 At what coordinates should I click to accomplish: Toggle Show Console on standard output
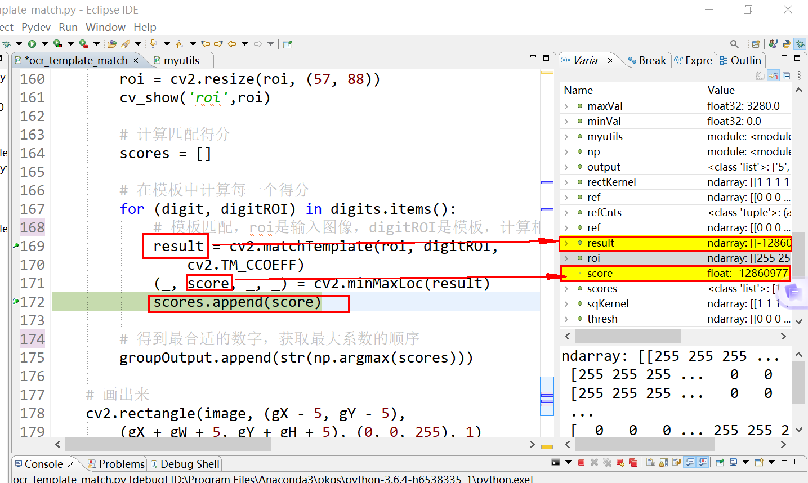[689, 462]
